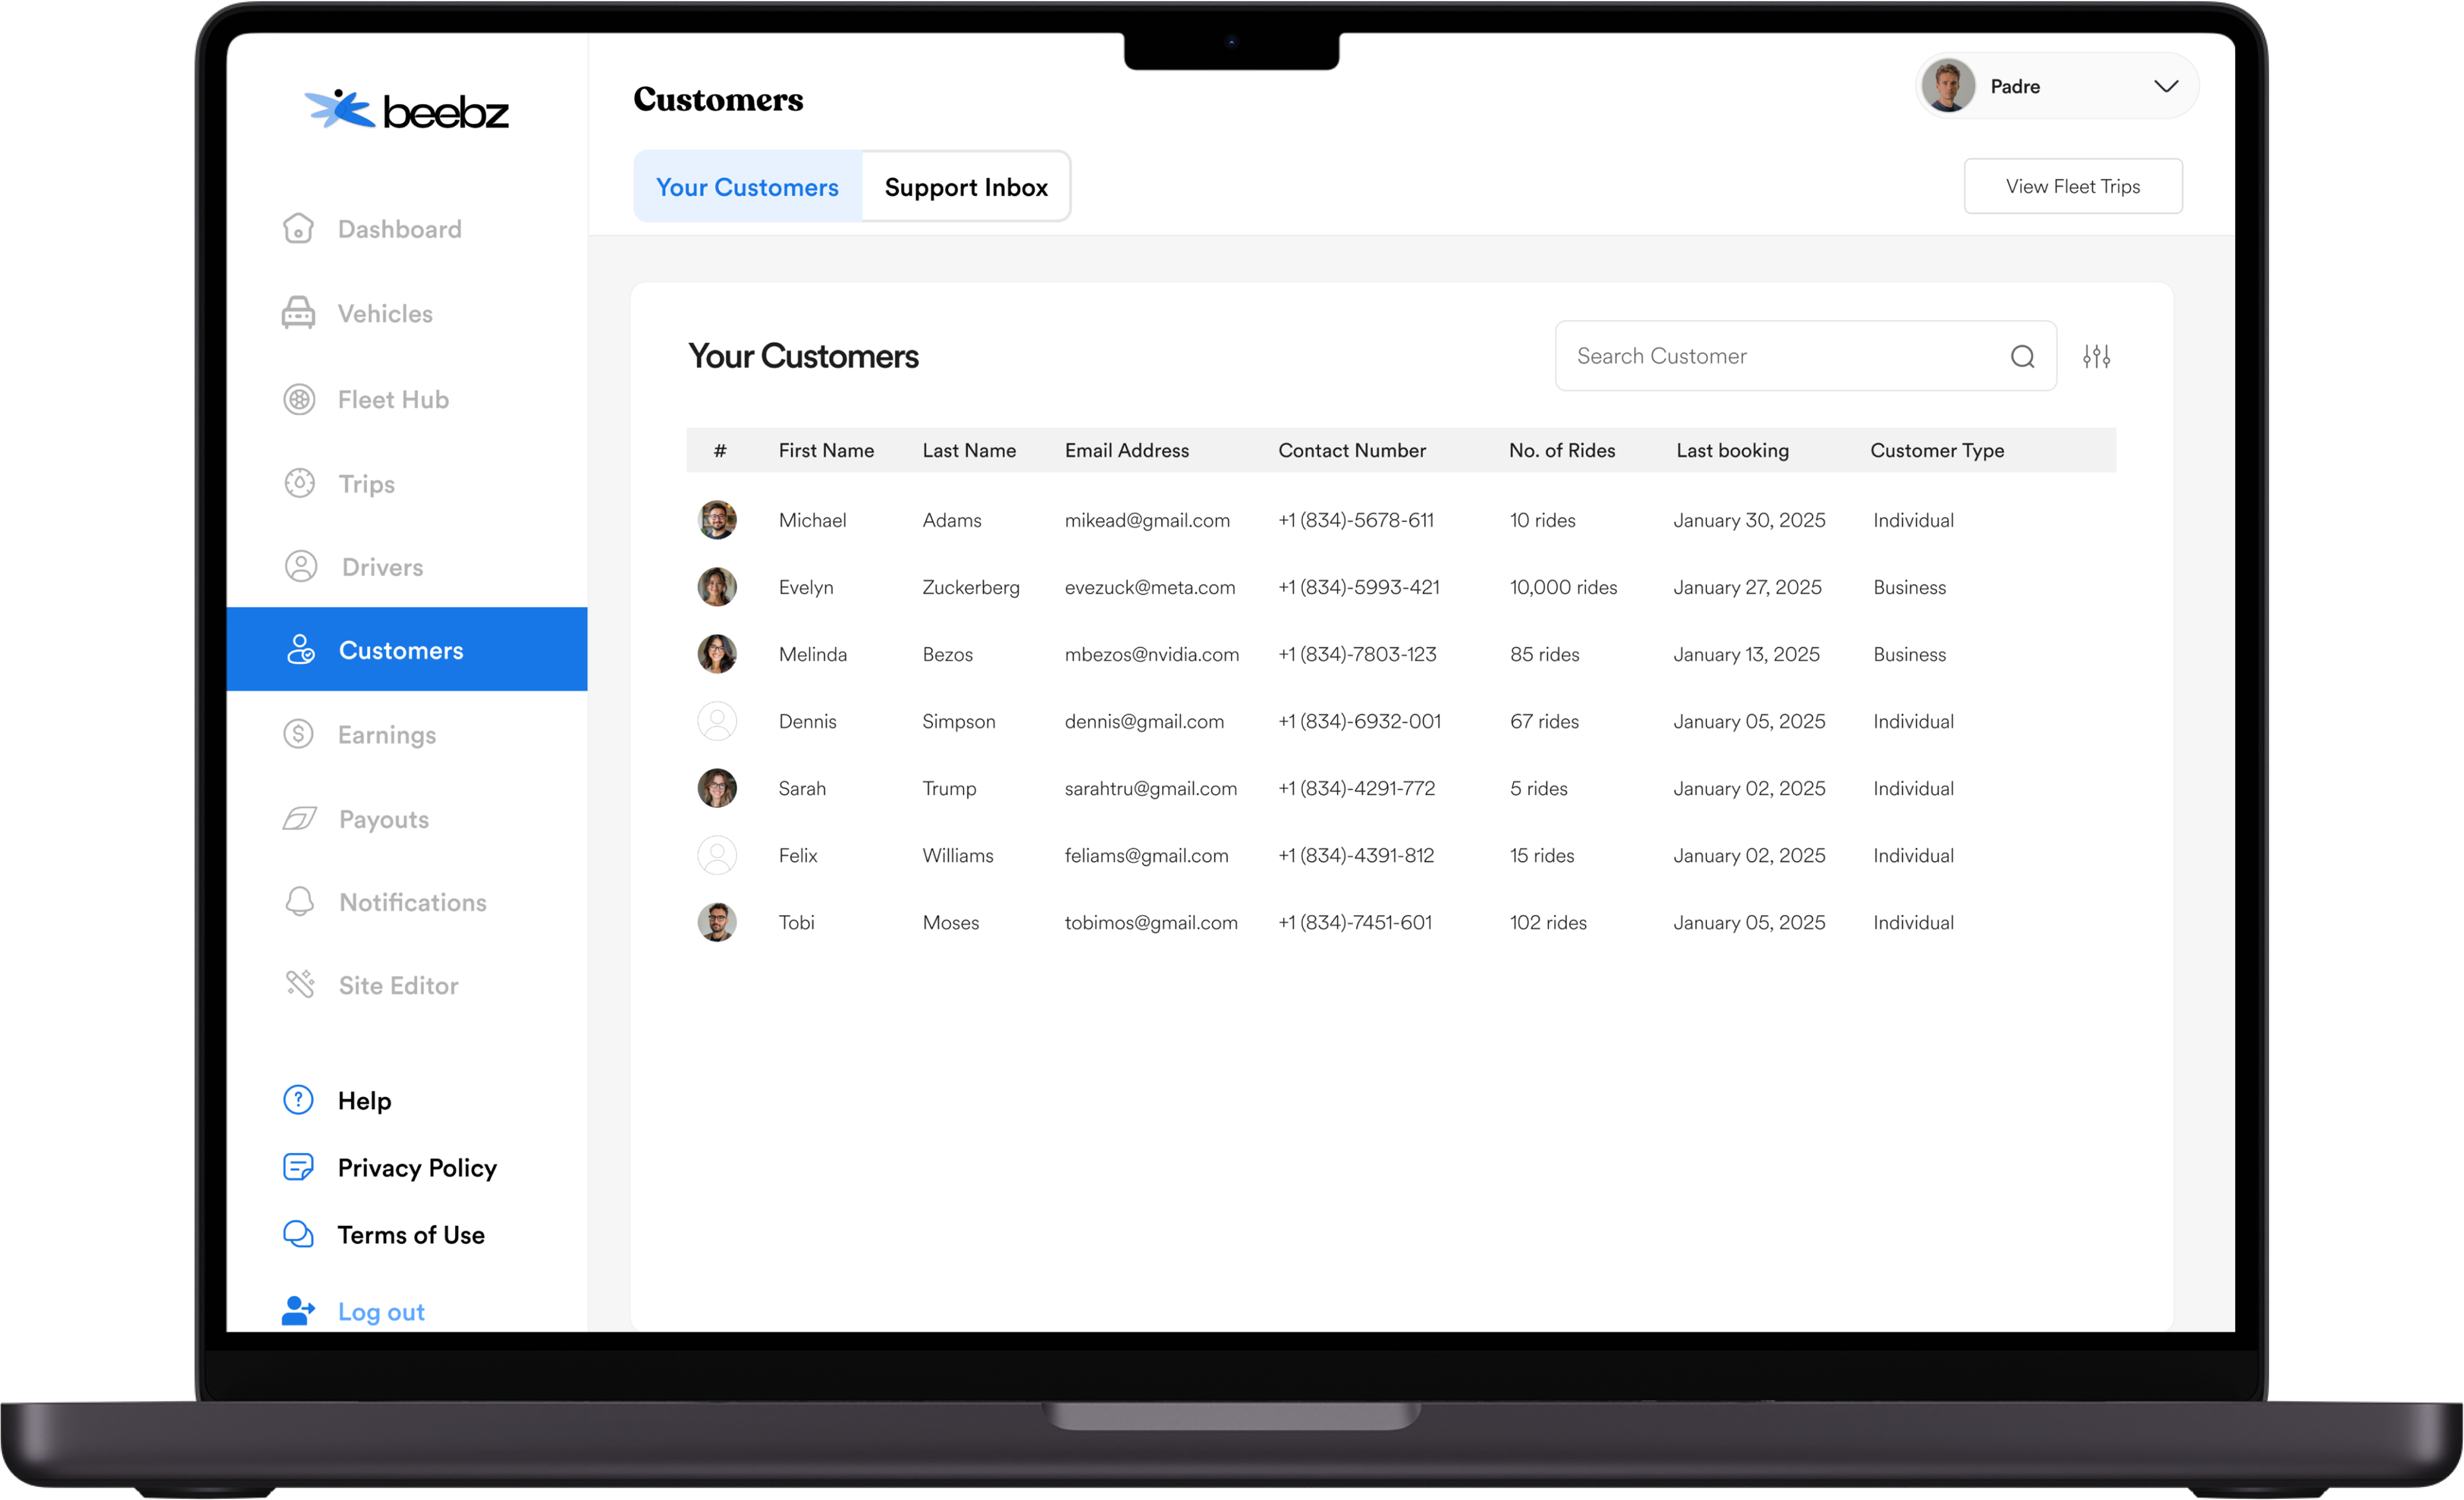Click the search magnifier icon

[x=2022, y=356]
